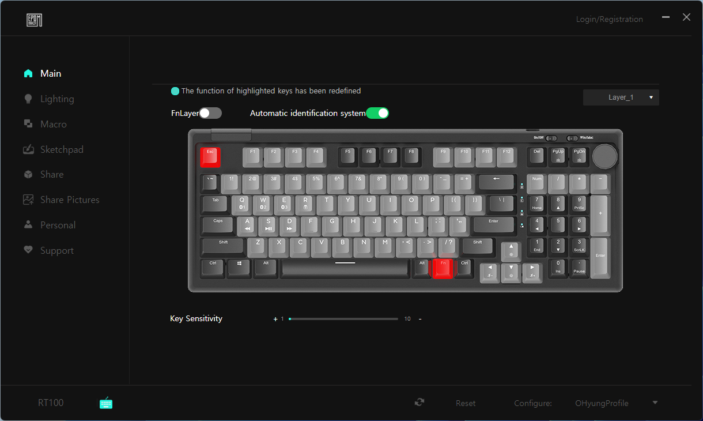Disable the Automatic identification system toggle
The image size is (703, 421).
click(377, 113)
